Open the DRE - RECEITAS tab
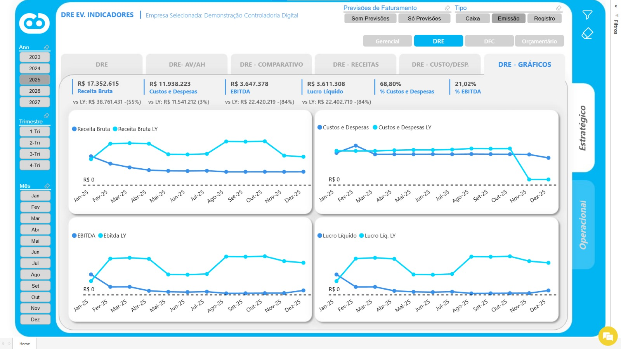621x349 pixels. [356, 64]
